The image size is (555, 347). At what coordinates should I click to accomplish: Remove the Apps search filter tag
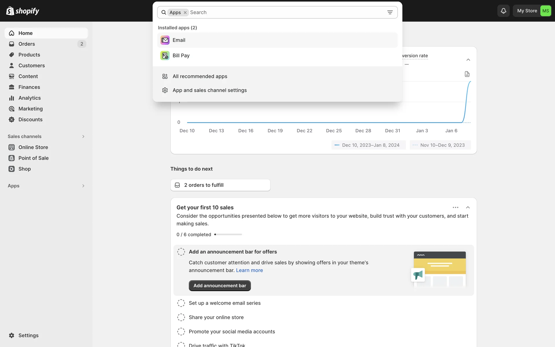pyautogui.click(x=185, y=12)
